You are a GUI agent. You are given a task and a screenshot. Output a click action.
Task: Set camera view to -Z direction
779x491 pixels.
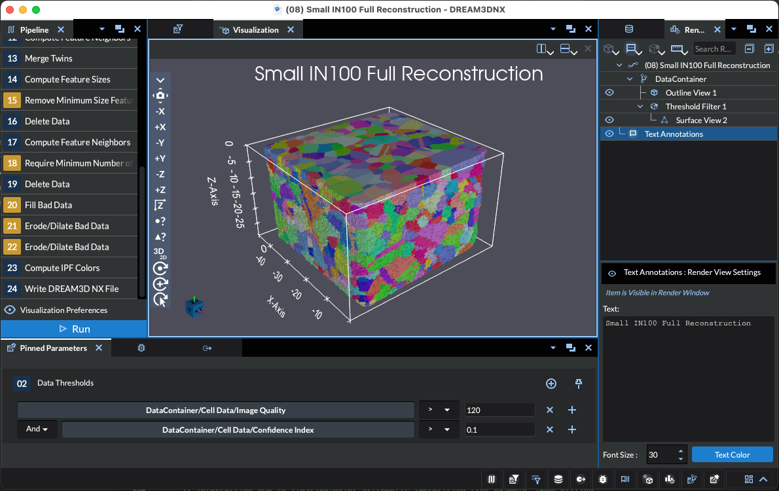click(160, 174)
